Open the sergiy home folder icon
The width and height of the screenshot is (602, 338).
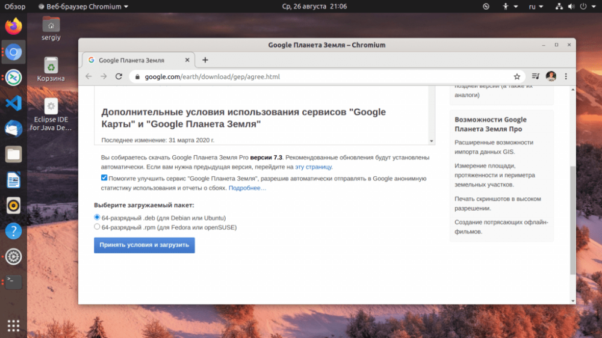[x=51, y=28]
